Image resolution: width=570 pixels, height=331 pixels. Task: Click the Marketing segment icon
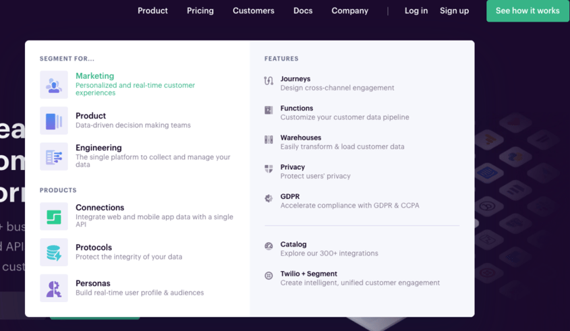click(x=54, y=85)
